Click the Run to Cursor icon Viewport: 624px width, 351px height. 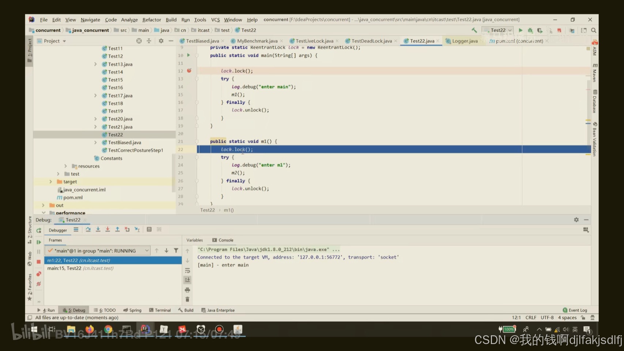pos(137,229)
